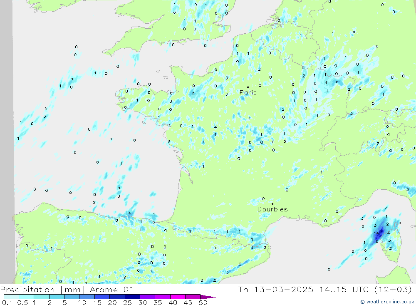The height and width of the screenshot is (305, 416).
Task: Click the '0.1' legend label
Action: (x=7, y=303)
